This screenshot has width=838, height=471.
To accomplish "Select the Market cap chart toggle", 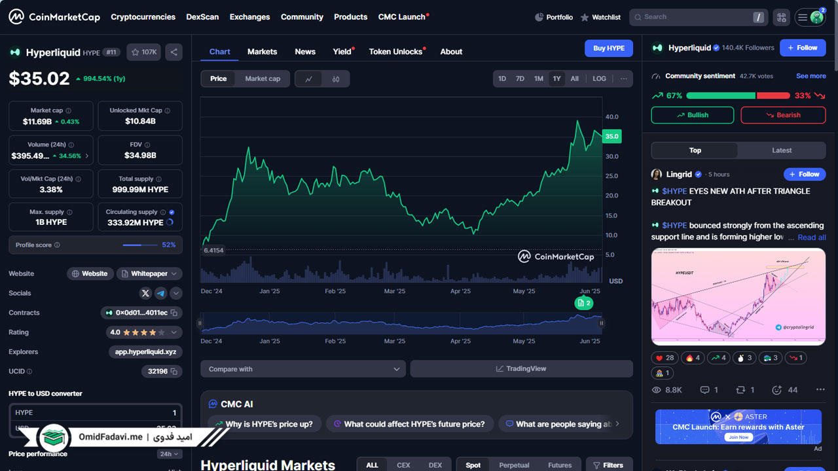I will click(x=263, y=78).
